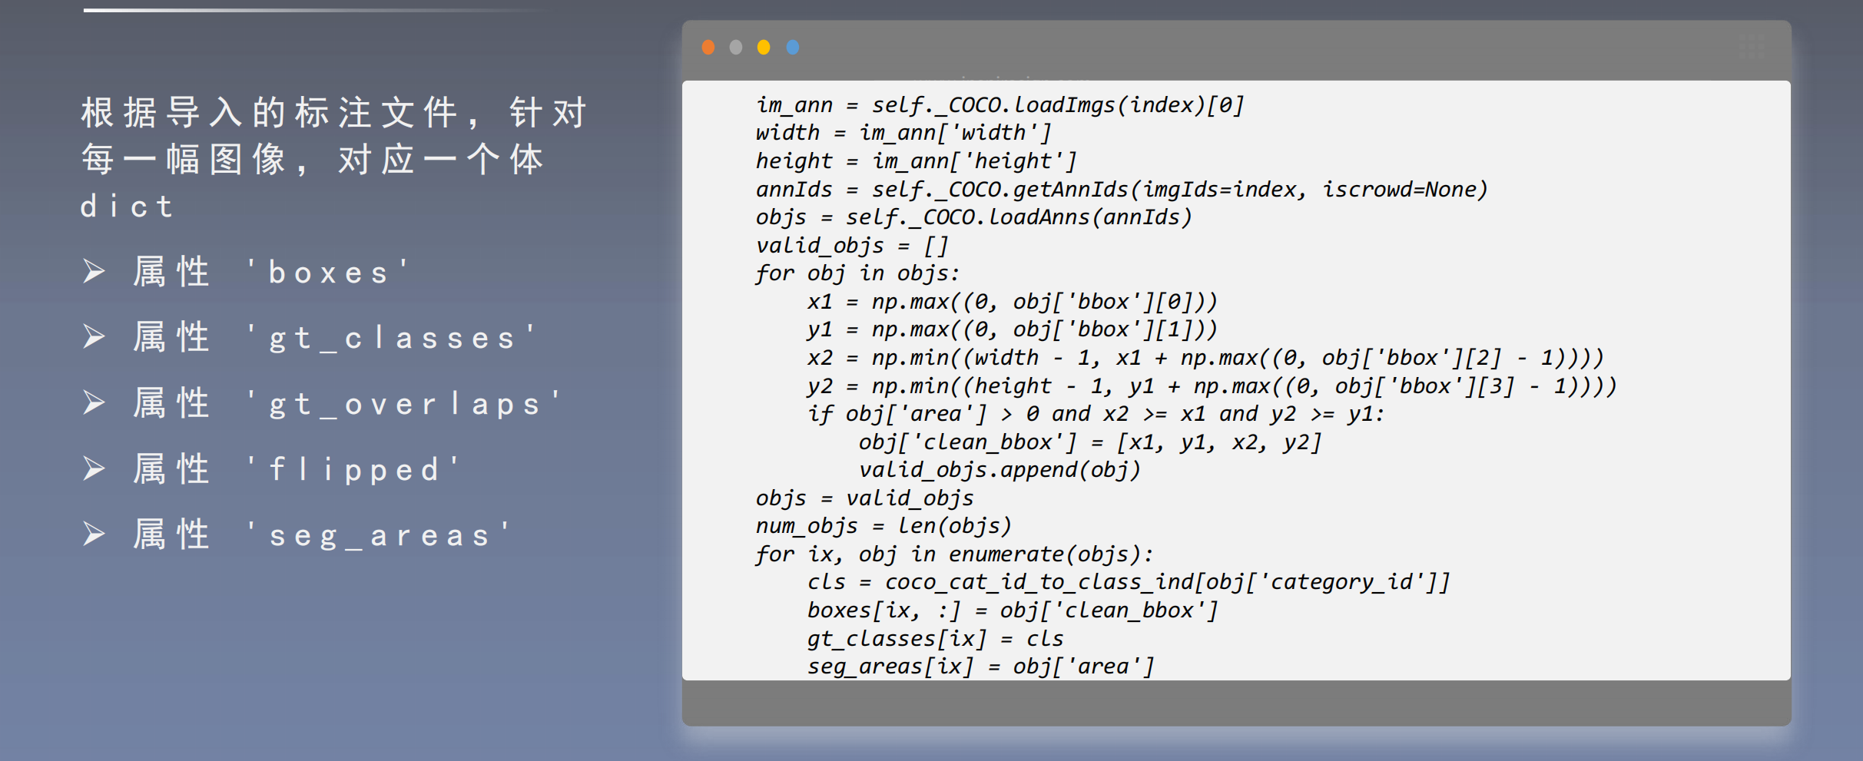Viewport: 1863px width, 761px height.
Task: Click the code line "height = im_ann['height']"
Action: tap(916, 161)
